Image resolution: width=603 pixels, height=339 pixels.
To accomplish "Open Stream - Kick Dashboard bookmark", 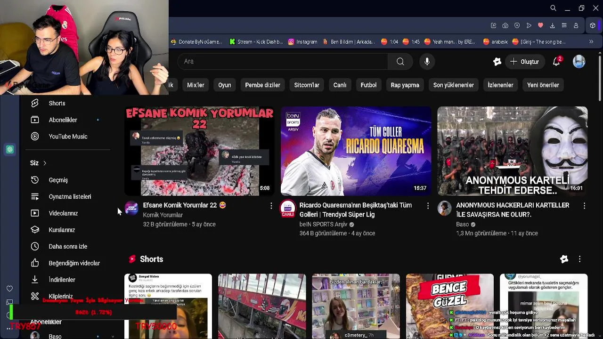I will pos(256,41).
